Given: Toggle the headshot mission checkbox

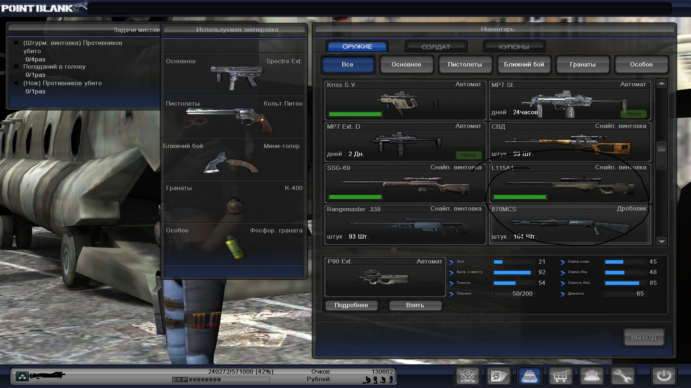Looking at the screenshot, I should coord(16,66).
